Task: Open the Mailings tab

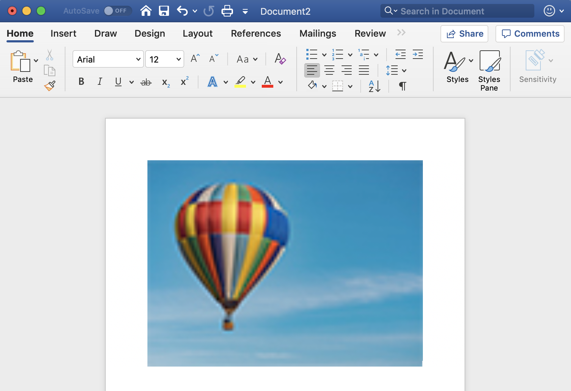Action: [318, 33]
